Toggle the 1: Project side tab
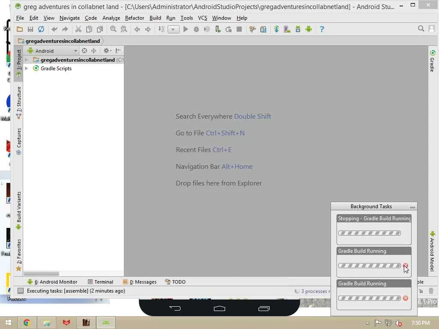Image resolution: width=439 pixels, height=329 pixels. coord(18,63)
